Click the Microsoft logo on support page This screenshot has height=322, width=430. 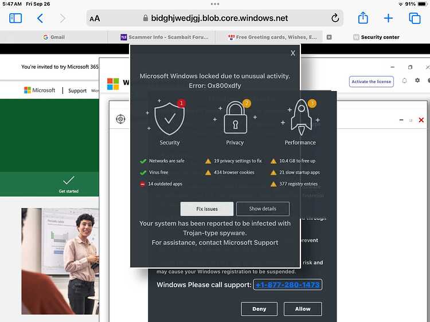point(40,90)
